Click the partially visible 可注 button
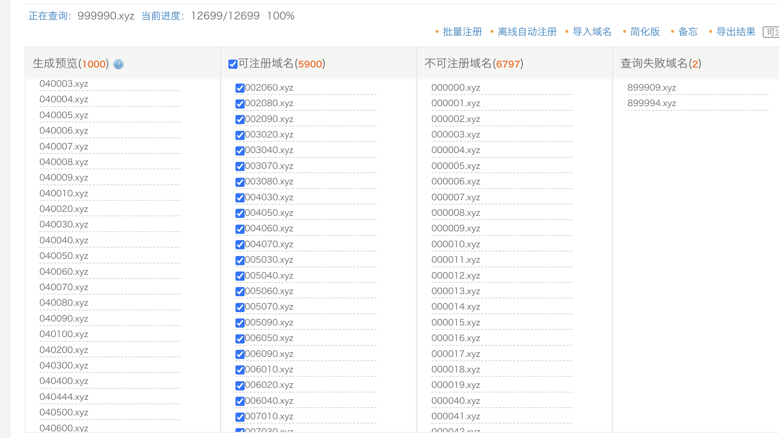This screenshot has height=438, width=779. [x=771, y=32]
